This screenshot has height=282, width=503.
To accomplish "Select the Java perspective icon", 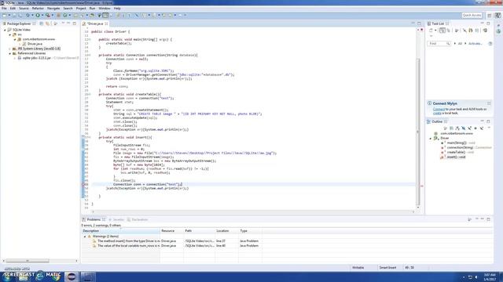I will click(497, 16).
